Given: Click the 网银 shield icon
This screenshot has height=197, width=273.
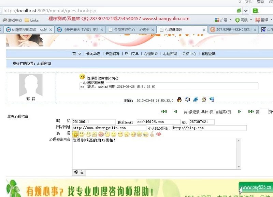Looking at the screenshot, I should point(237,20).
